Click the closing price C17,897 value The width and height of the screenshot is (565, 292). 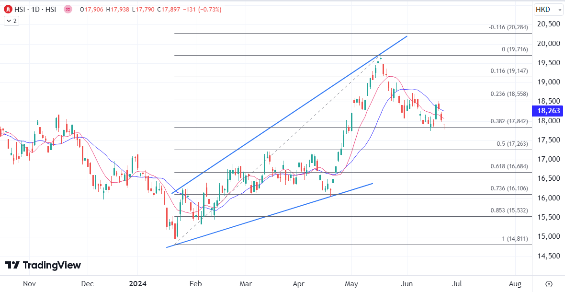pos(166,9)
